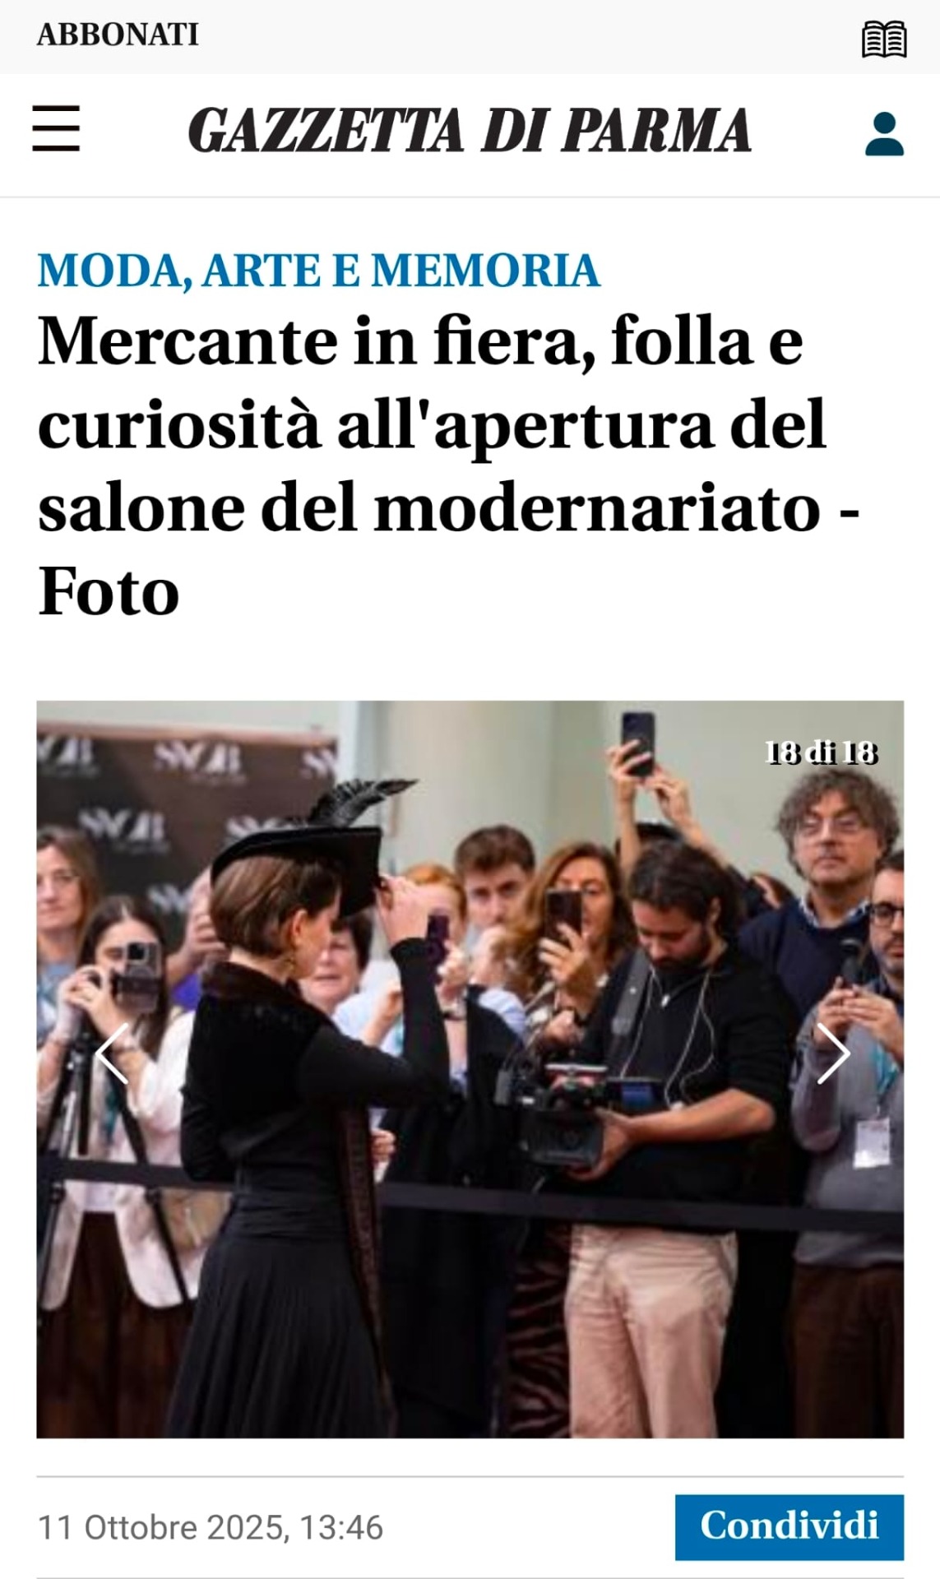Open the ABBONATI subscribers link
Image resolution: width=940 pixels, height=1579 pixels.
[118, 35]
